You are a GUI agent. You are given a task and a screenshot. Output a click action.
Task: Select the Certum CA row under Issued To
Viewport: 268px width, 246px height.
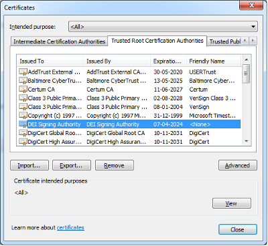point(129,90)
